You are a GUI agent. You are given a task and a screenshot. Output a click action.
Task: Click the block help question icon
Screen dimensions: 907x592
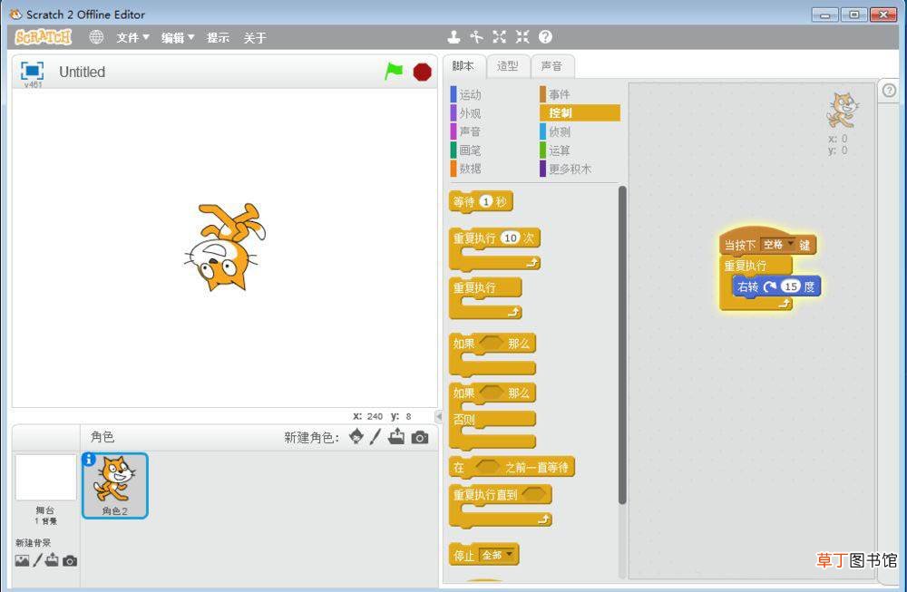pyautogui.click(x=545, y=37)
